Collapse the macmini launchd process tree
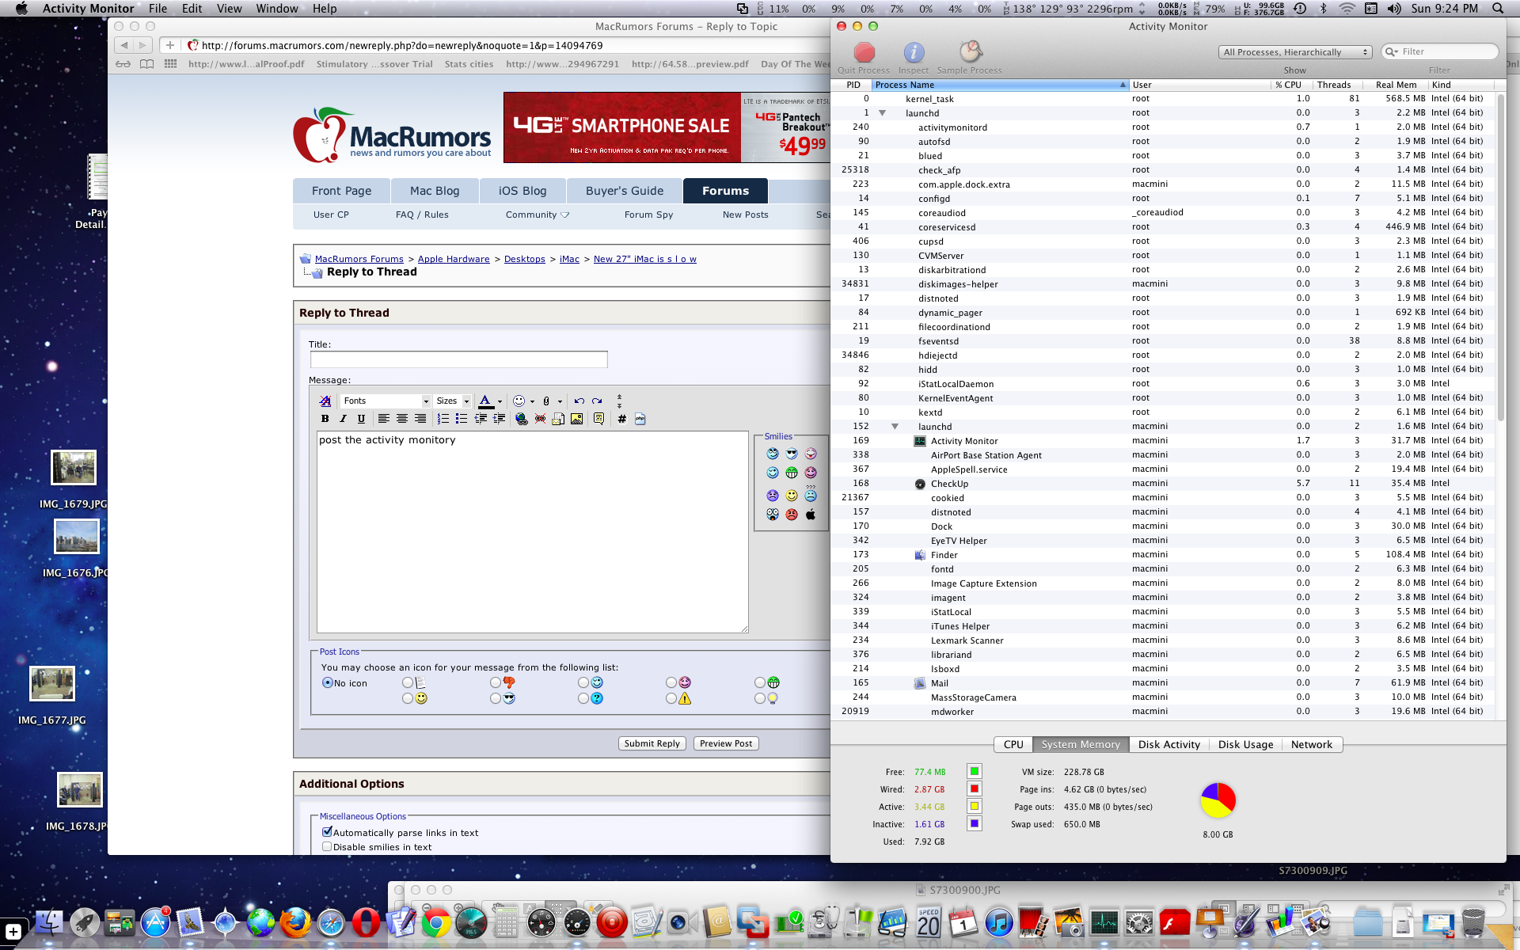The height and width of the screenshot is (950, 1520). 895,427
